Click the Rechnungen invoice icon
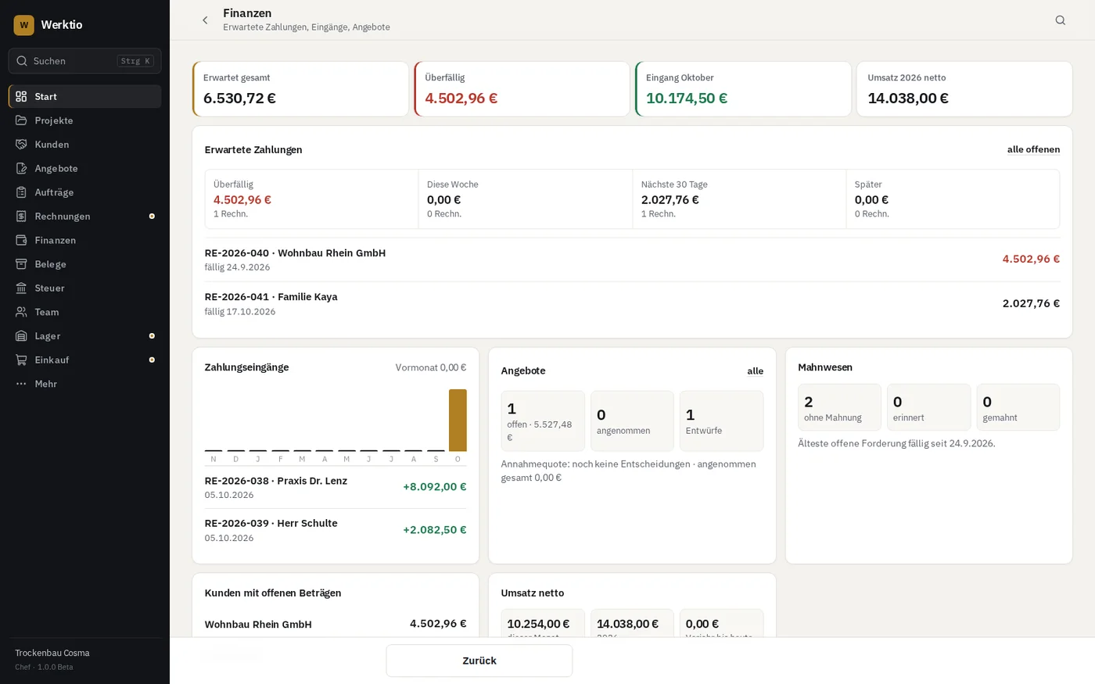The width and height of the screenshot is (1095, 684). coord(21,217)
